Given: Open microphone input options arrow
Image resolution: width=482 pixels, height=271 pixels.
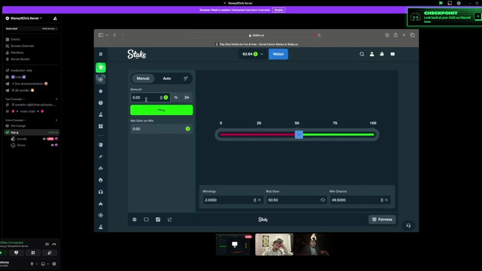Looking at the screenshot, I should click(x=37, y=264).
